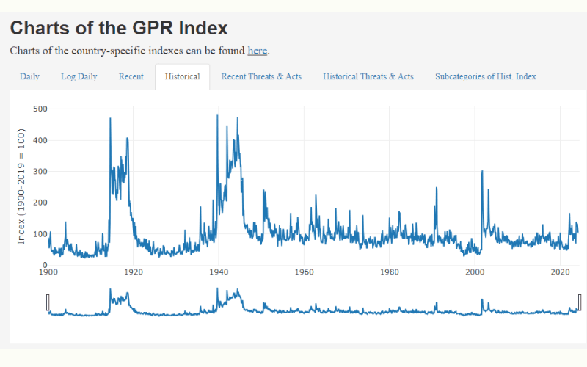Screen dimensions: 587x367
Task: Click the right handle of range slider
Action: tap(580, 302)
